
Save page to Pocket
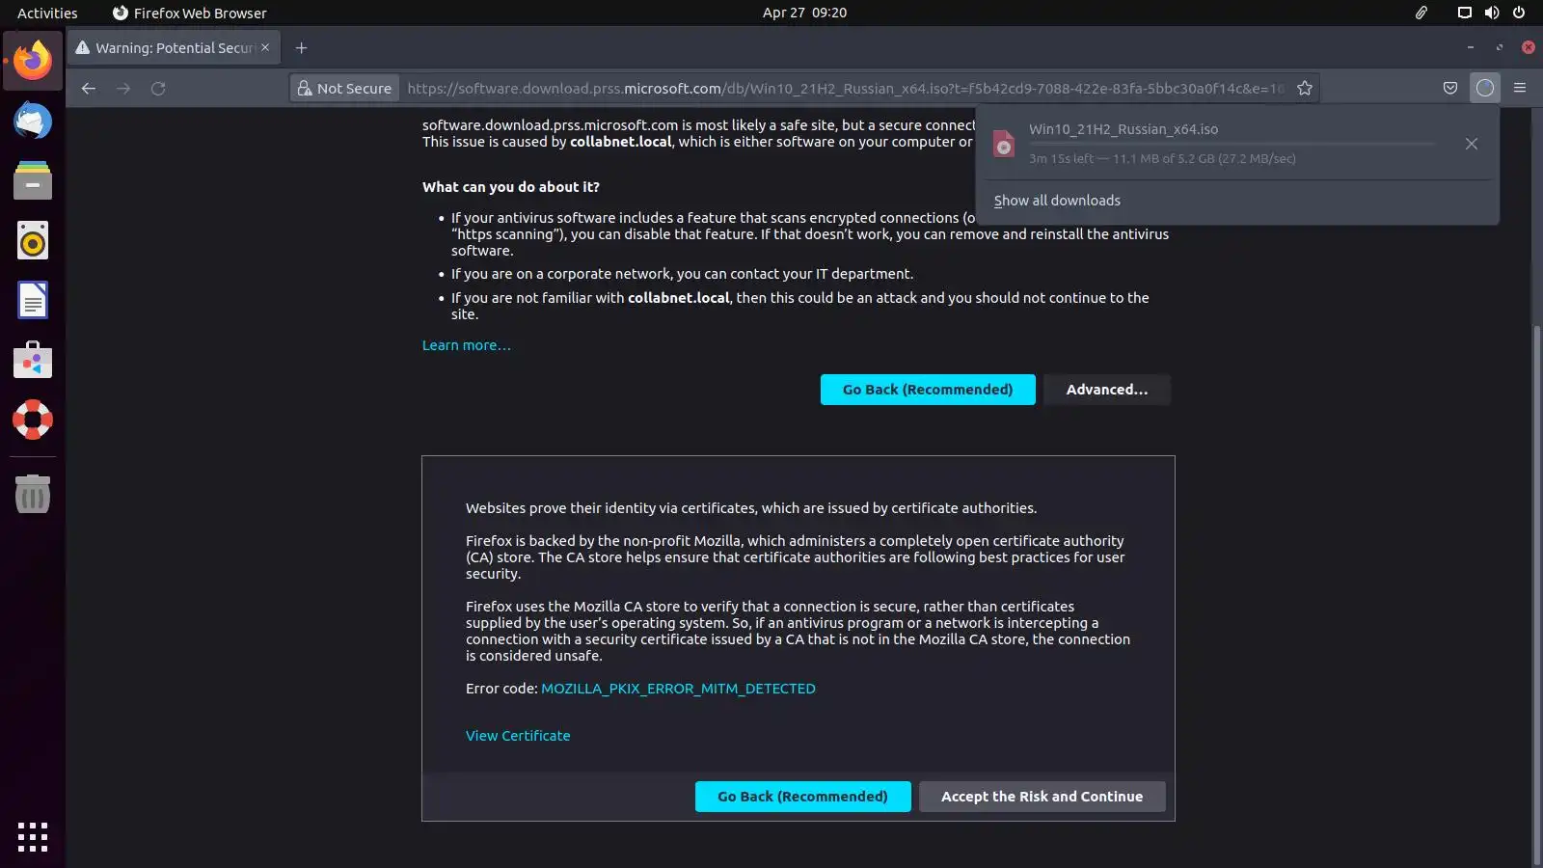point(1450,88)
